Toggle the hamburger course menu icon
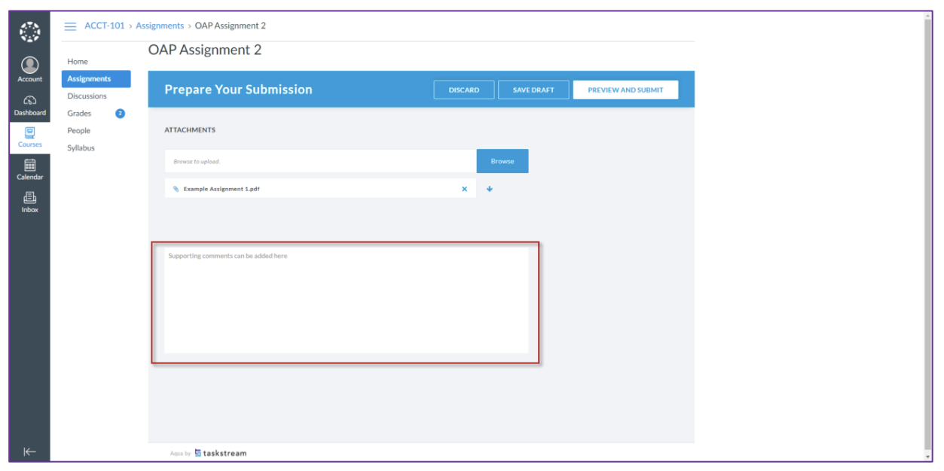 tap(70, 26)
